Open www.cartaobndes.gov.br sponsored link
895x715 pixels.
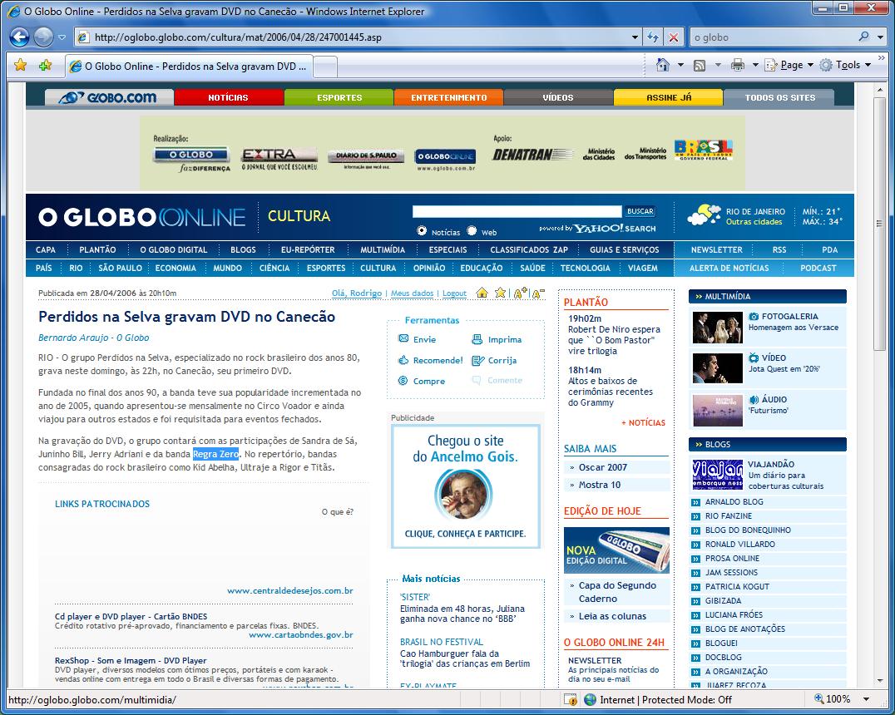pos(301,634)
